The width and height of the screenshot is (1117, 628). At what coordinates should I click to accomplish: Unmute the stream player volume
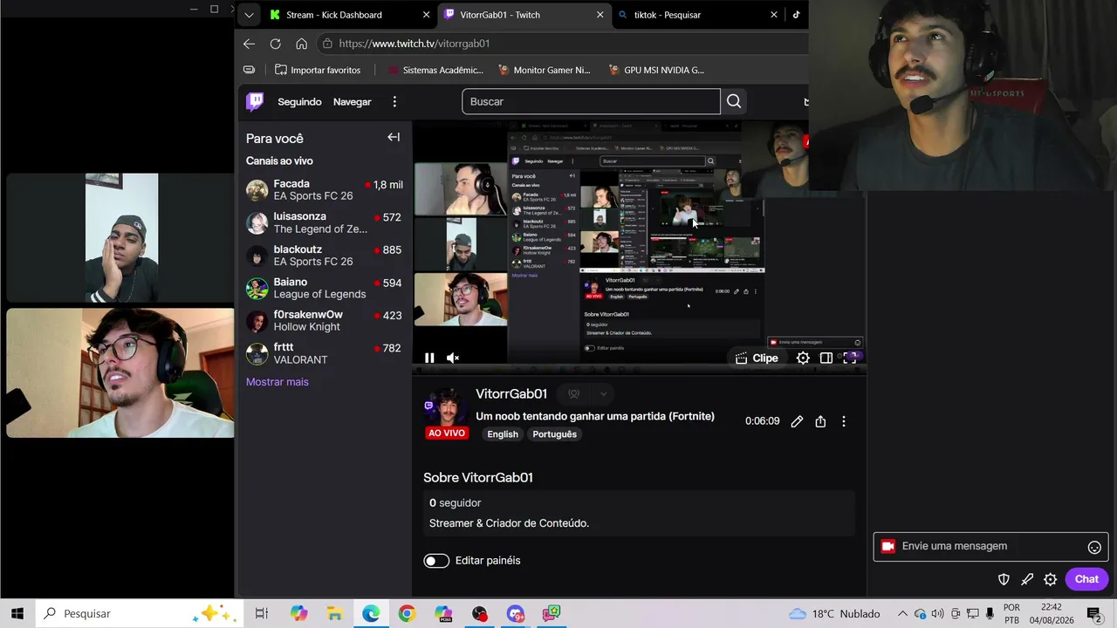453,358
